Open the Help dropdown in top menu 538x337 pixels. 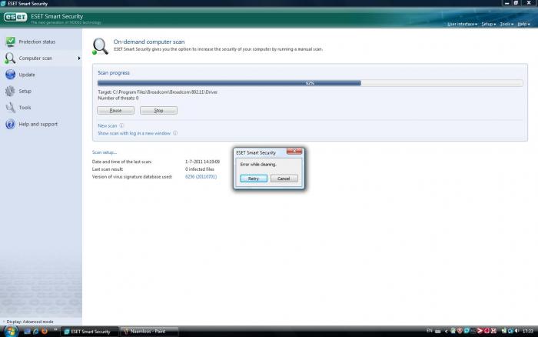point(524,24)
